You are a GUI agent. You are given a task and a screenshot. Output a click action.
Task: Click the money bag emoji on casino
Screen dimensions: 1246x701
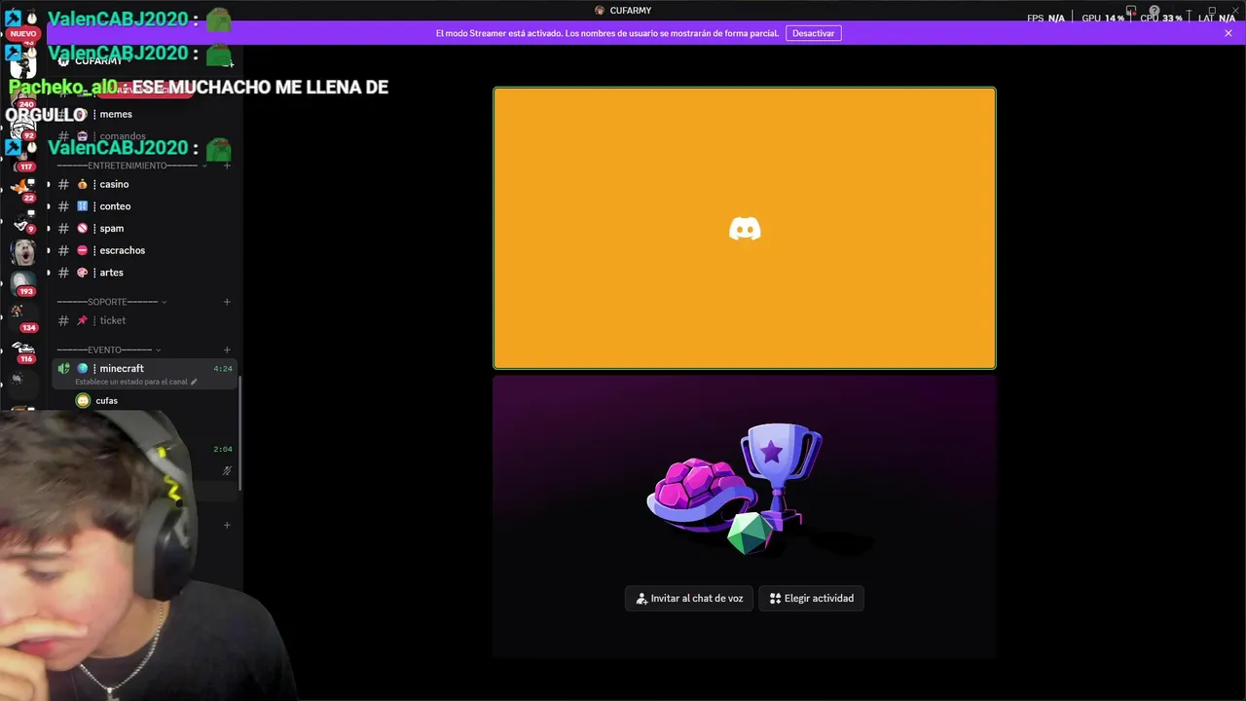click(x=83, y=184)
